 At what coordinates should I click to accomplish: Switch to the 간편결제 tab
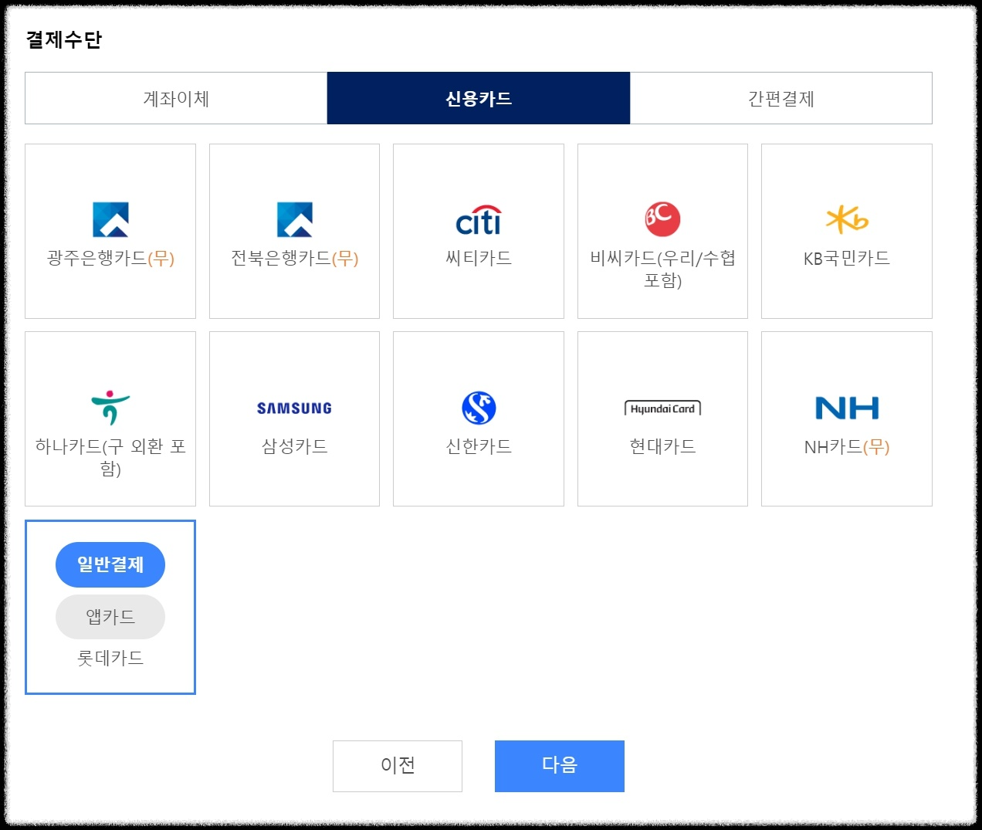(x=781, y=98)
